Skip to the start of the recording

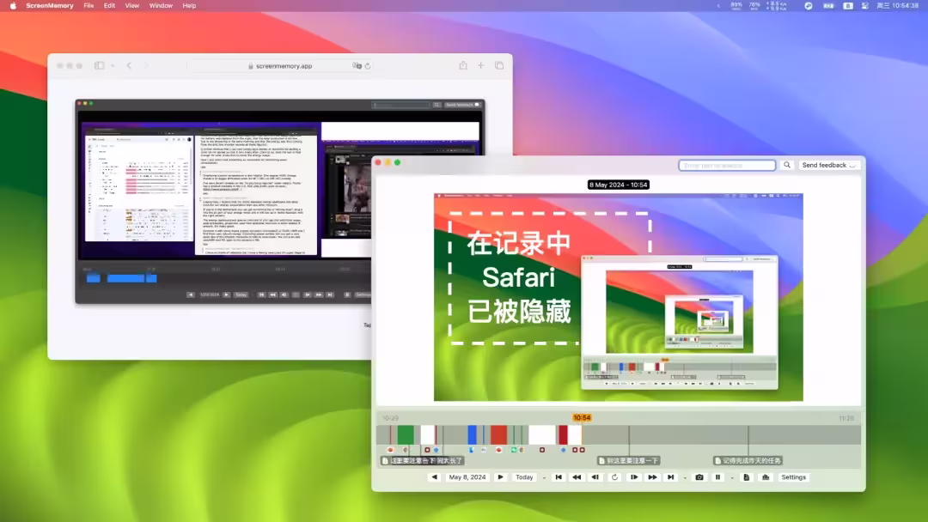[559, 477]
